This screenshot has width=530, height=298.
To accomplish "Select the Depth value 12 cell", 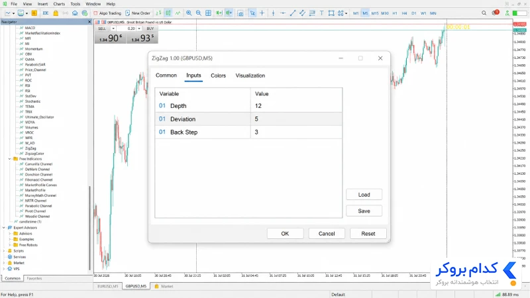I will (296, 106).
